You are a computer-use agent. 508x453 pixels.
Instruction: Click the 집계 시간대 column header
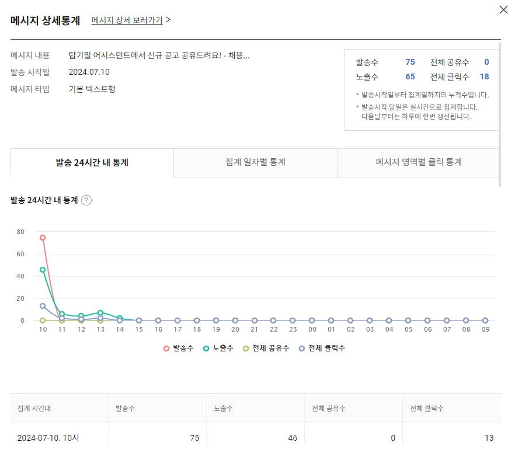[34, 409]
